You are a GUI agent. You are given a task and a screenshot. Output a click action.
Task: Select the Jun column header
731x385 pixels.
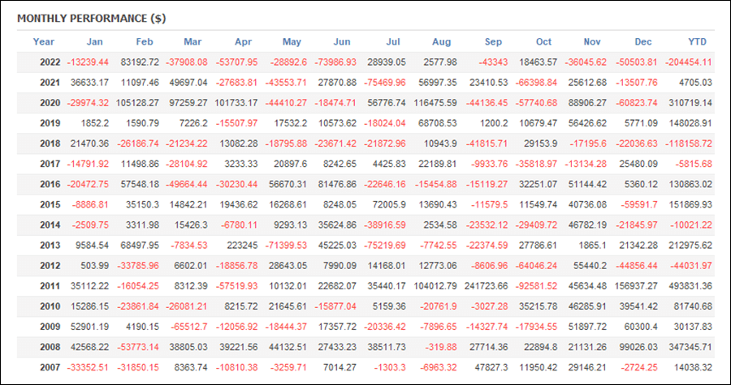pyautogui.click(x=342, y=42)
